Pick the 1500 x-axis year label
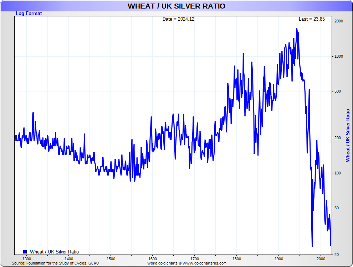Screen dimensions: 353x267 pyautogui.click(x=111, y=259)
